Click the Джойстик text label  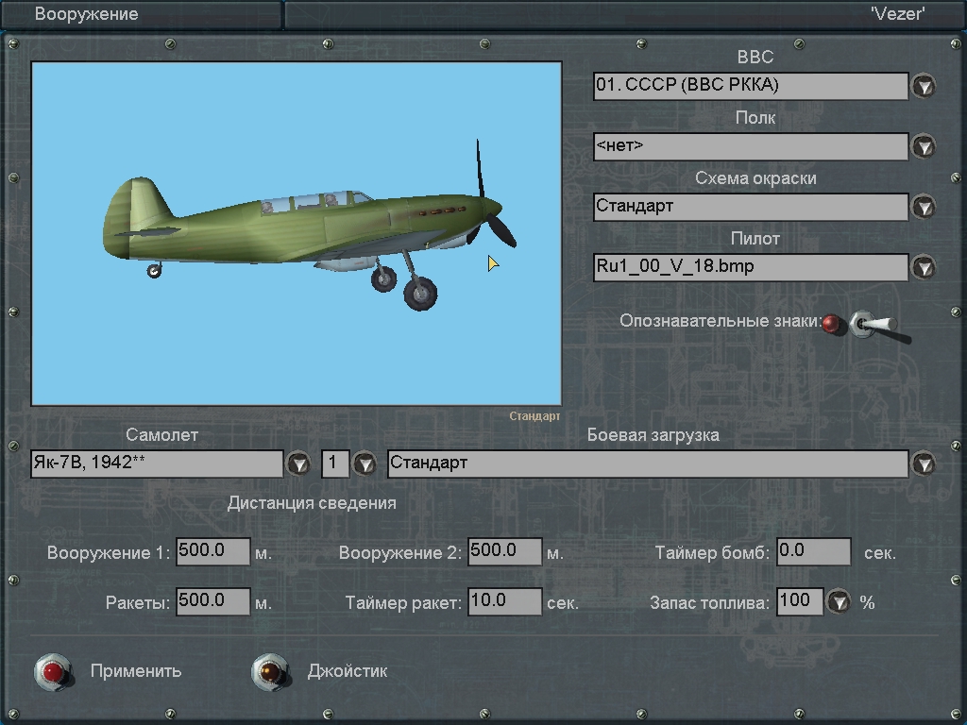click(x=347, y=671)
